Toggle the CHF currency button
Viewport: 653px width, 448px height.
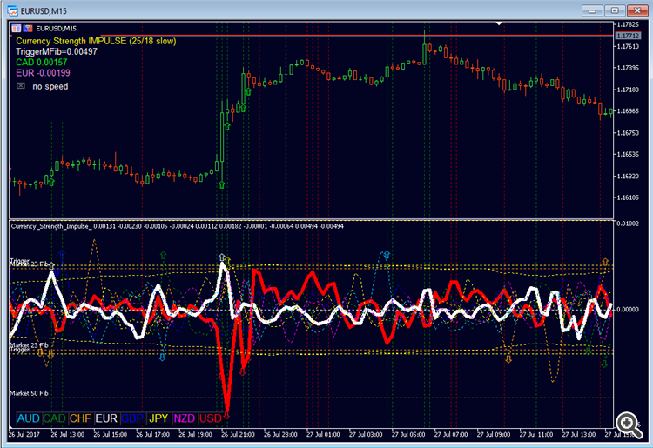pyautogui.click(x=80, y=418)
